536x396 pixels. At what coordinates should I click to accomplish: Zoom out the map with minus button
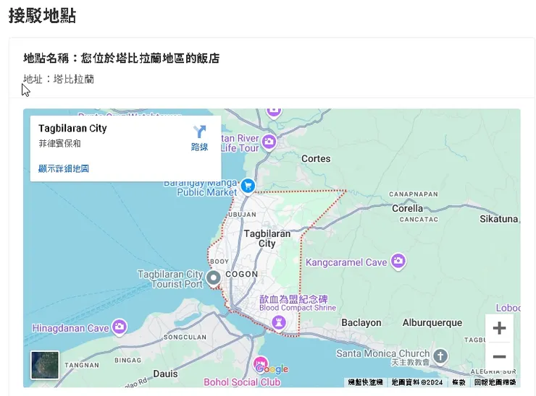[x=499, y=356]
